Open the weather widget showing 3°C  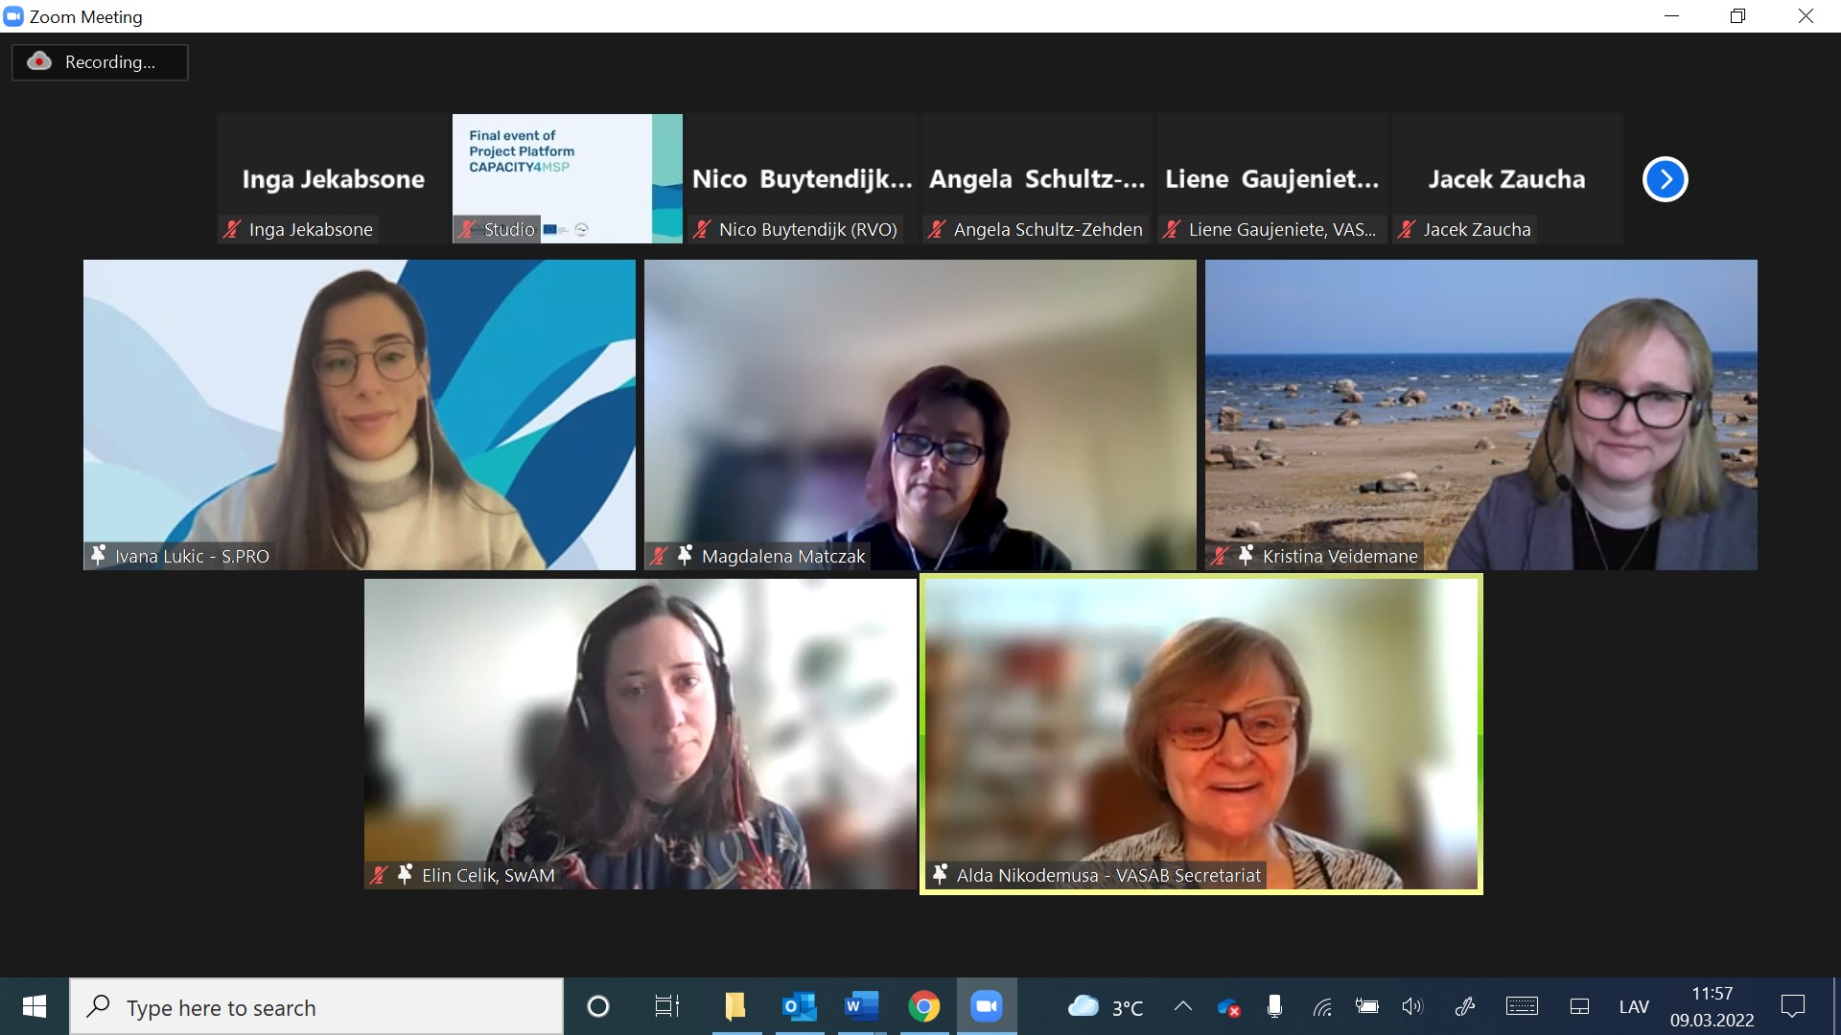[1106, 1006]
